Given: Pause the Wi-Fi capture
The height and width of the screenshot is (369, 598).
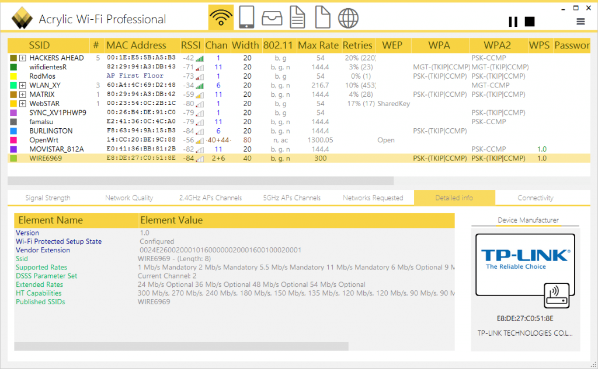Looking at the screenshot, I should (513, 22).
